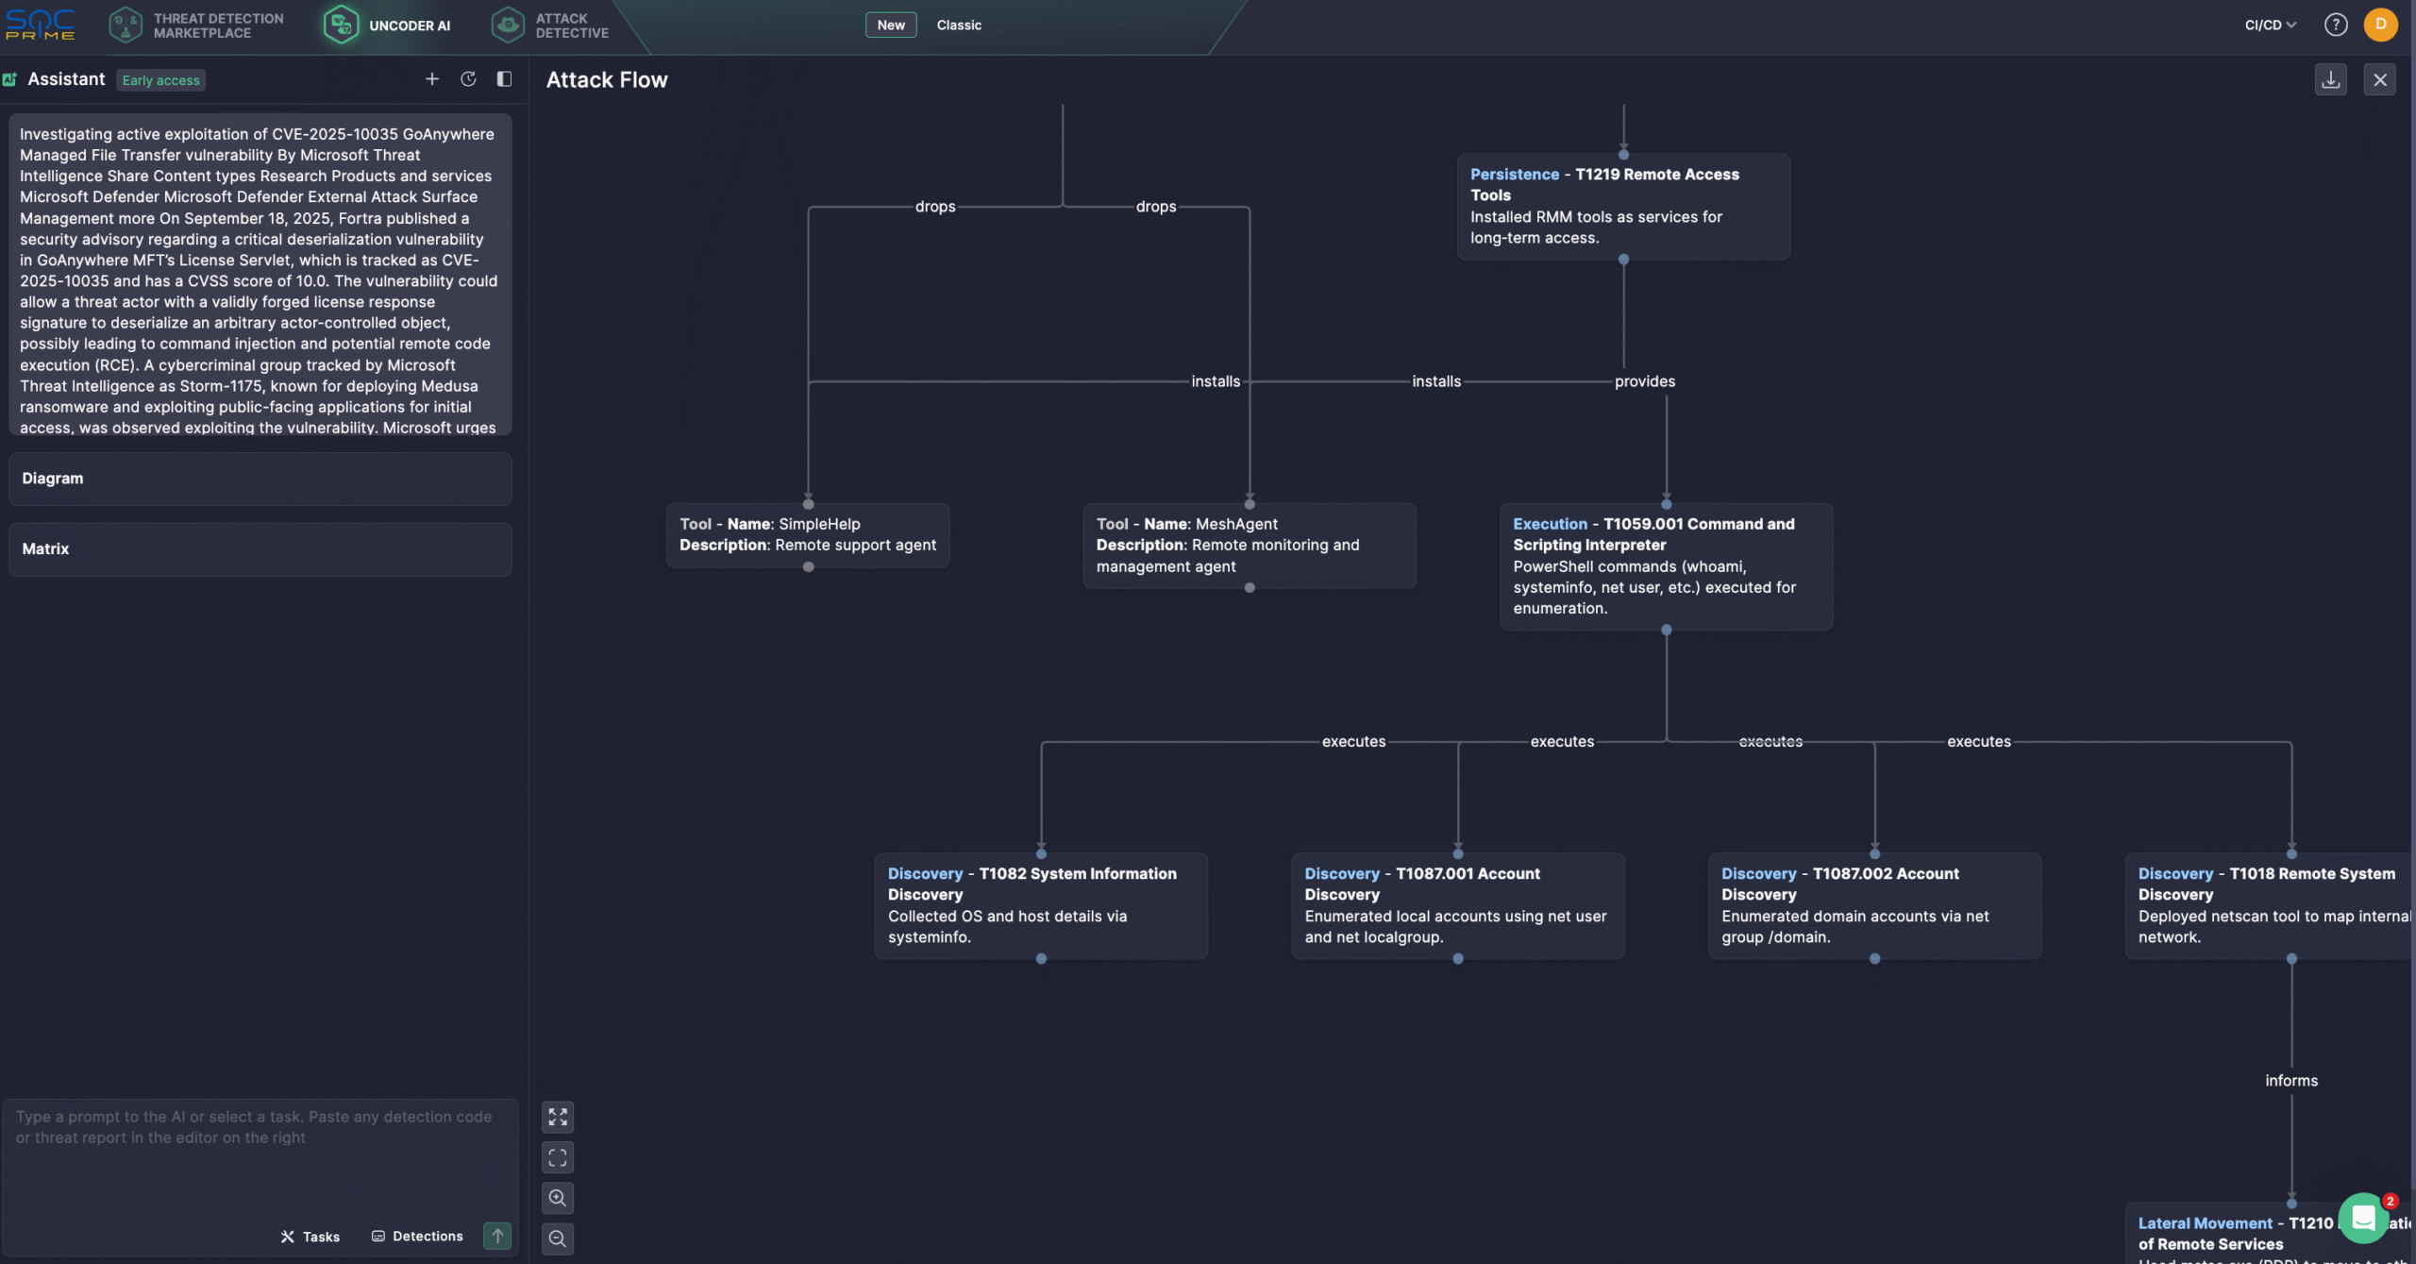Download the Attack Flow diagram
Screen dimensions: 2416x1264
(x=2330, y=80)
